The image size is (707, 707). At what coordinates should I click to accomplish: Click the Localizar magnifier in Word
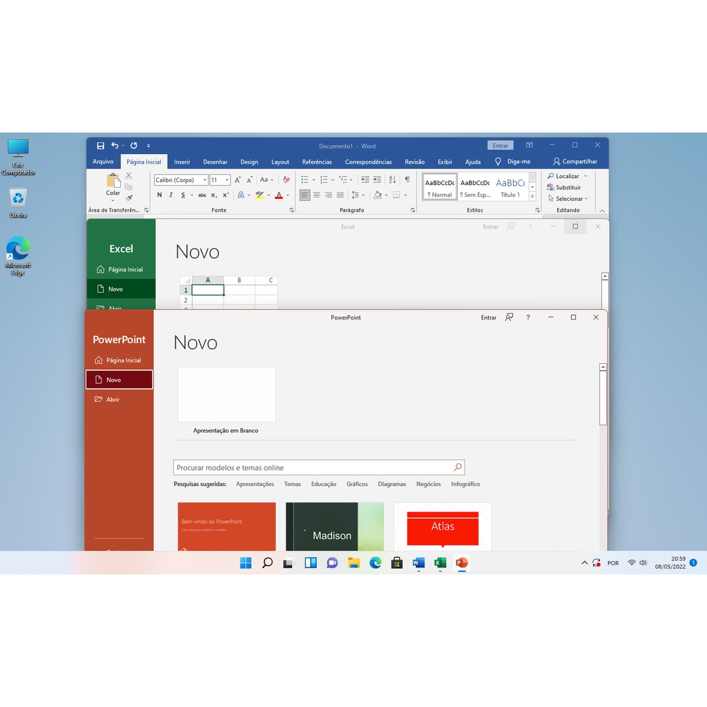click(550, 176)
